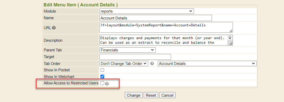Uncheck the Show In Webchart checkbox

pyautogui.click(x=102, y=76)
